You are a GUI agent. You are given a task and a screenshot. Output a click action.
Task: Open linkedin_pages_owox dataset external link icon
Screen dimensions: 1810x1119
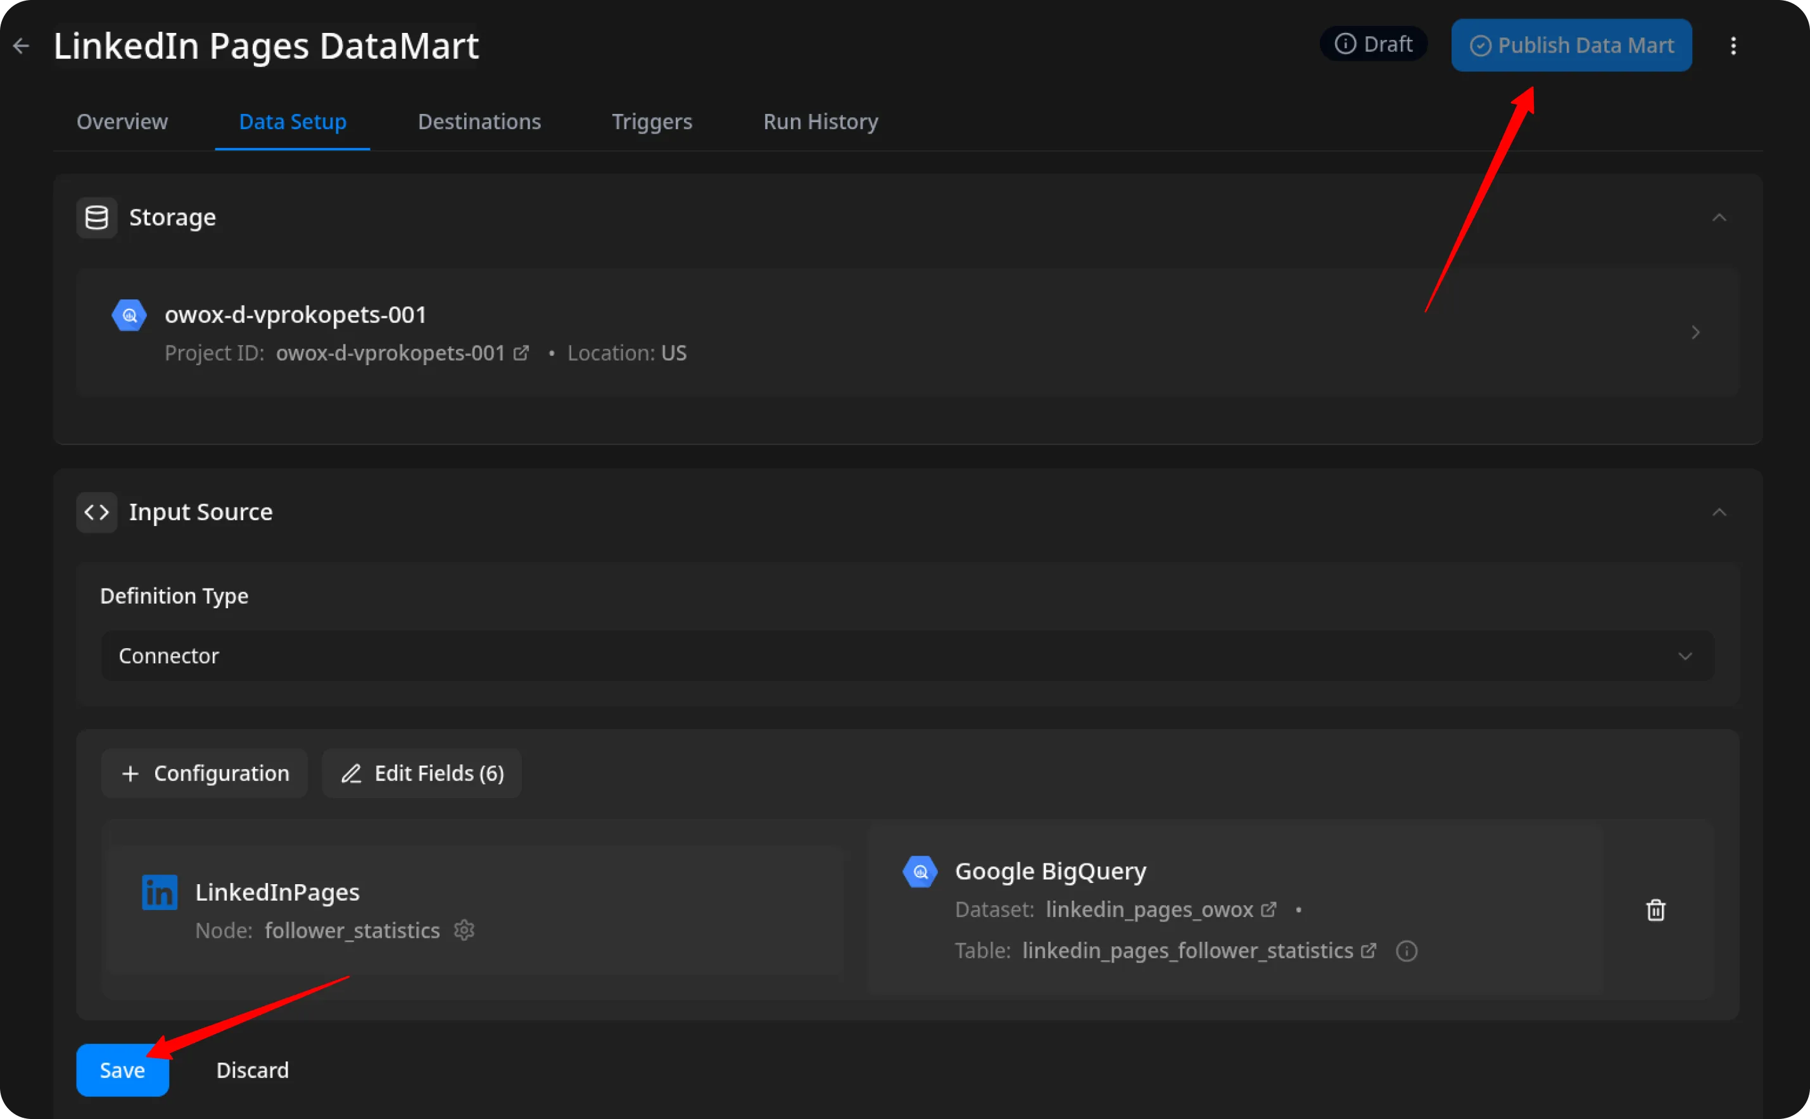point(1269,910)
